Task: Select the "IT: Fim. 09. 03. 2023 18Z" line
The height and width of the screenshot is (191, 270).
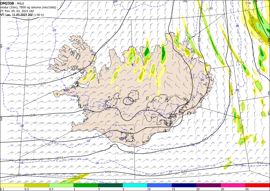Action: pos(17,11)
